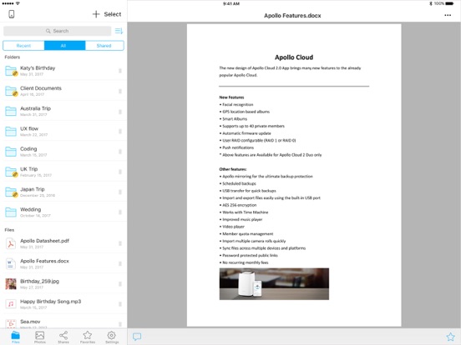Click the Search field
The height and width of the screenshot is (345, 461).
[x=58, y=31]
